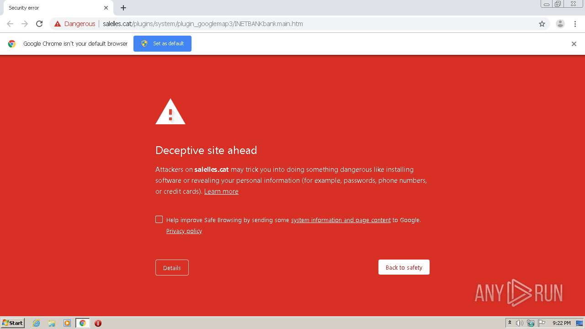This screenshot has width=585, height=329.
Task: Click the Chrome logo in the info bar
Action: click(x=12, y=44)
